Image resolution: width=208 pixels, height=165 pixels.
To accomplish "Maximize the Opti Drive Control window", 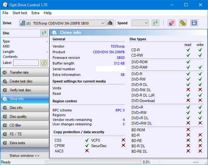I will (186, 5).
